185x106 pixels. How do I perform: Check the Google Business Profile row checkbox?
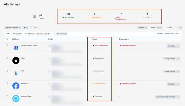click(7, 45)
